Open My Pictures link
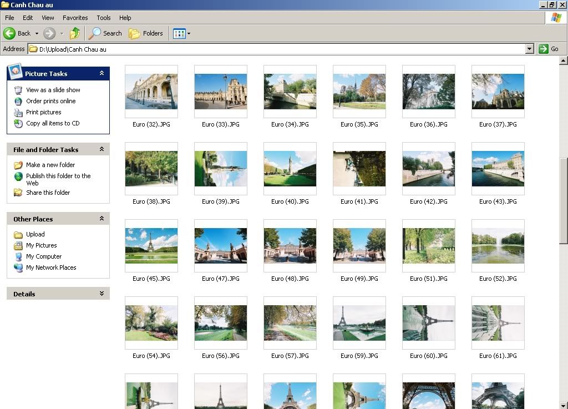Viewport: 568px width, 409px height. (x=41, y=245)
